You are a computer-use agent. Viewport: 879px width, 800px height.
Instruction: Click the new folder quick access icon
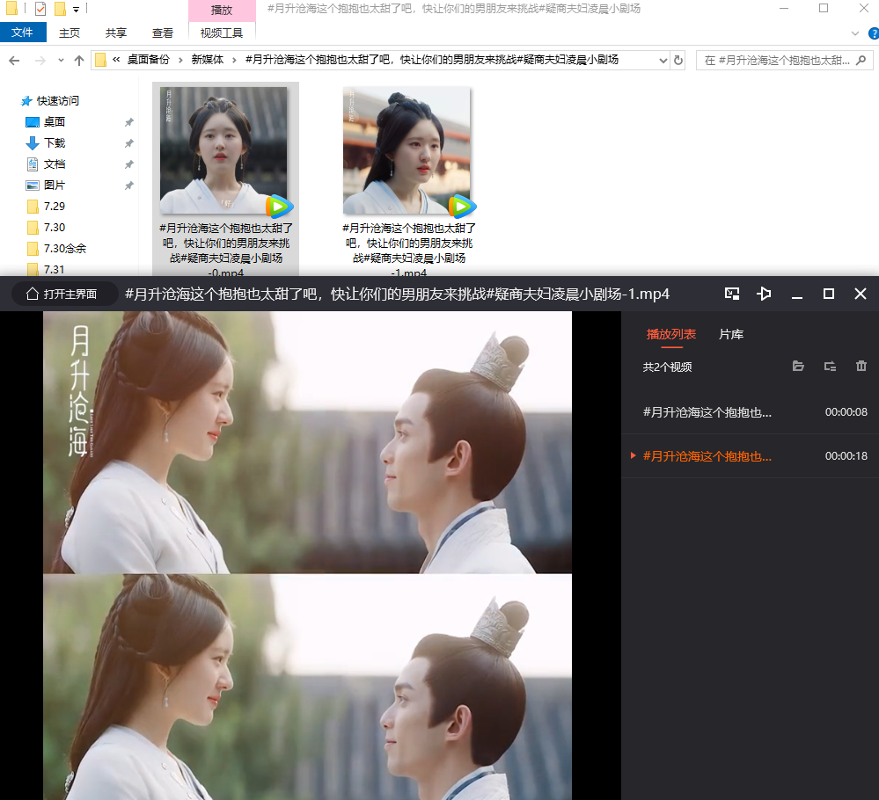60,9
